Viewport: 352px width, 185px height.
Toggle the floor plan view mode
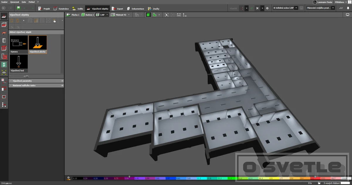[154, 15]
